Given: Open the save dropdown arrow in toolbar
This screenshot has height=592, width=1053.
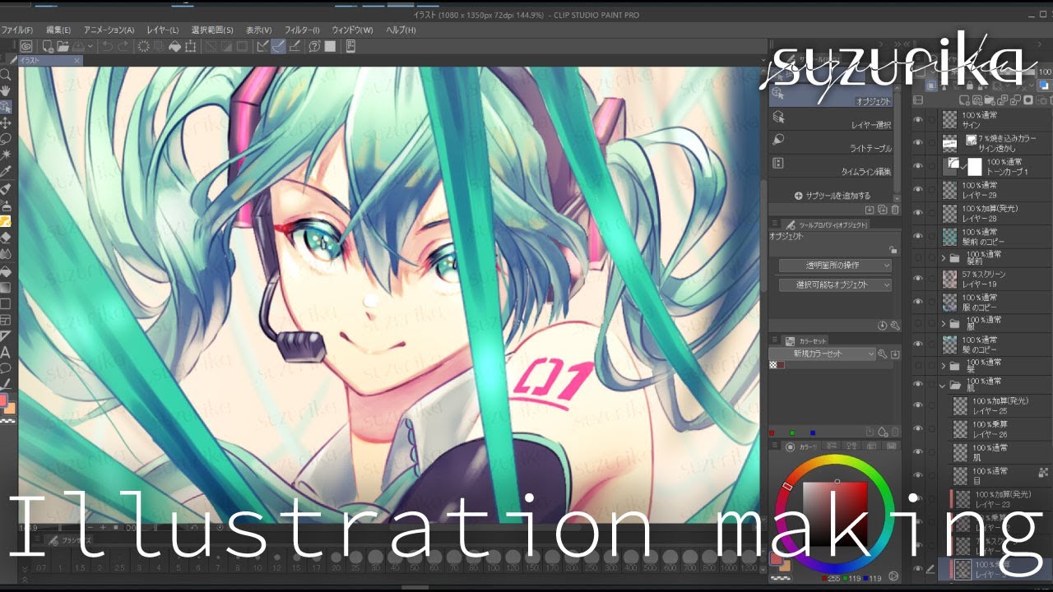Looking at the screenshot, I should (91, 47).
